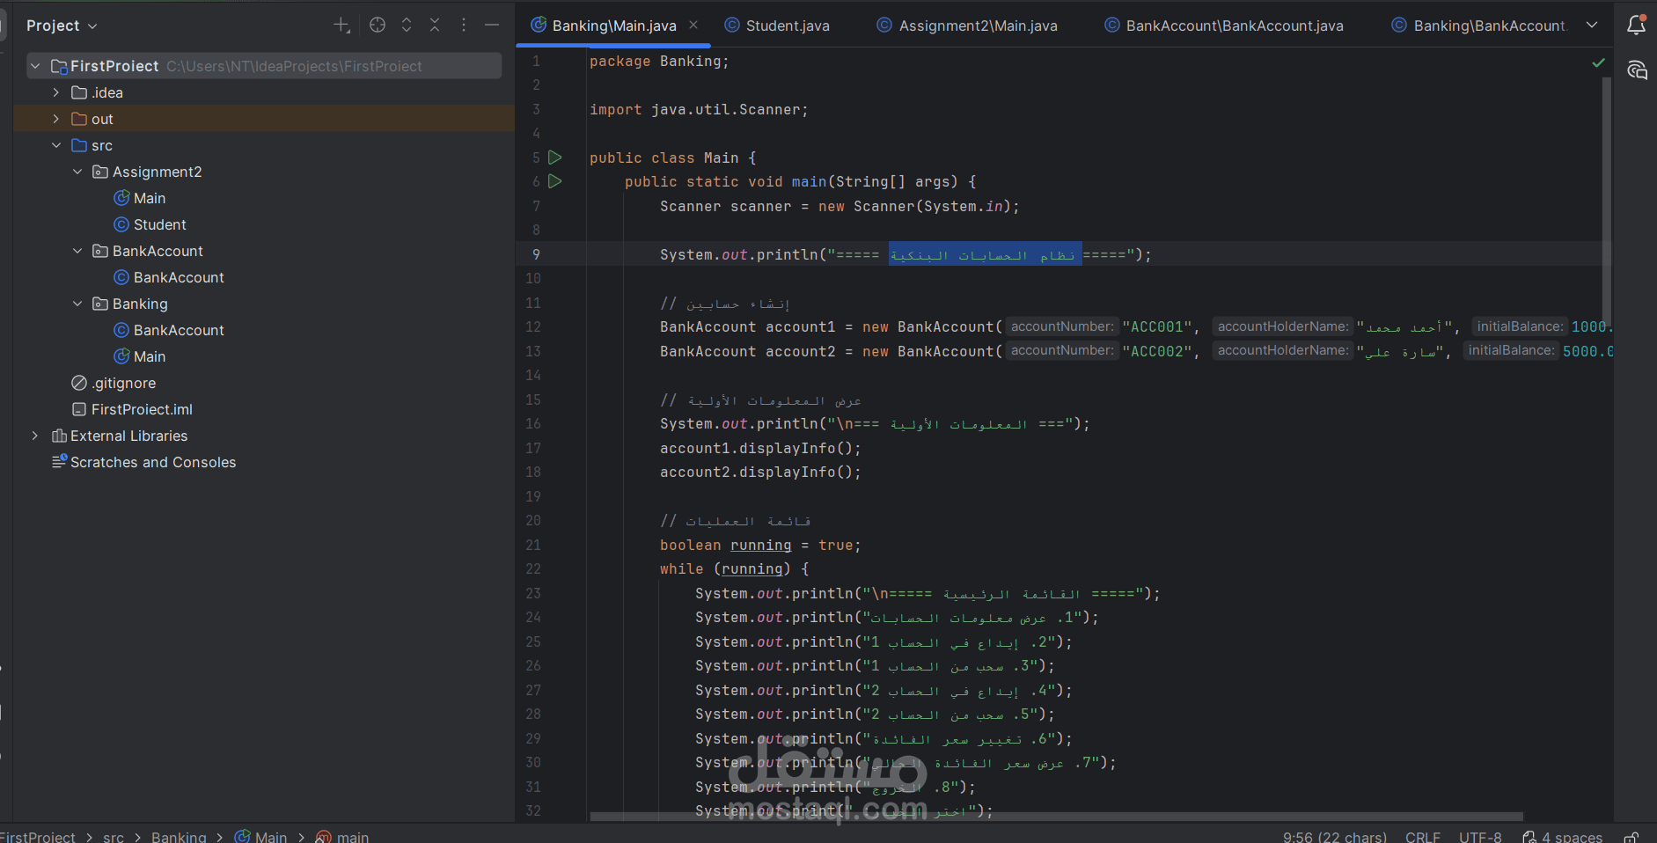Click line number 16 in the gutter
Image resolution: width=1657 pixels, height=843 pixels.
(533, 424)
